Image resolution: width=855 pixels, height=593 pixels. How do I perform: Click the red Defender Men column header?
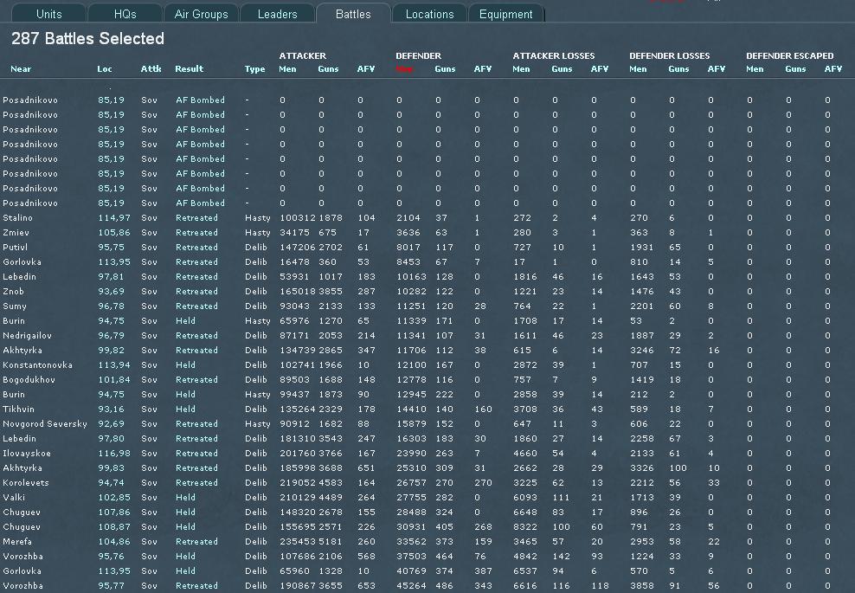[x=404, y=68]
